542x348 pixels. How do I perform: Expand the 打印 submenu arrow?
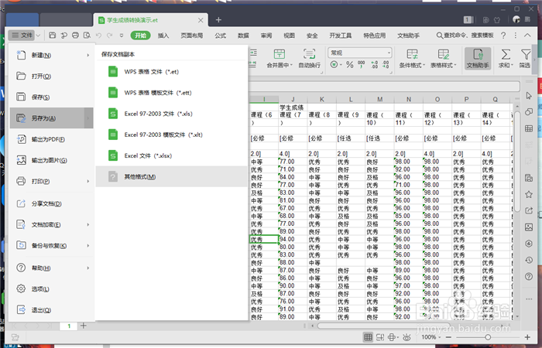87,181
